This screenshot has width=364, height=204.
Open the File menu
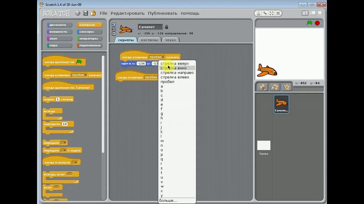(x=104, y=13)
